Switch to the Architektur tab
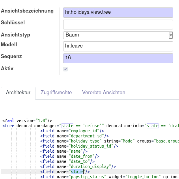Screen dimensions: 179x179 click(18, 93)
